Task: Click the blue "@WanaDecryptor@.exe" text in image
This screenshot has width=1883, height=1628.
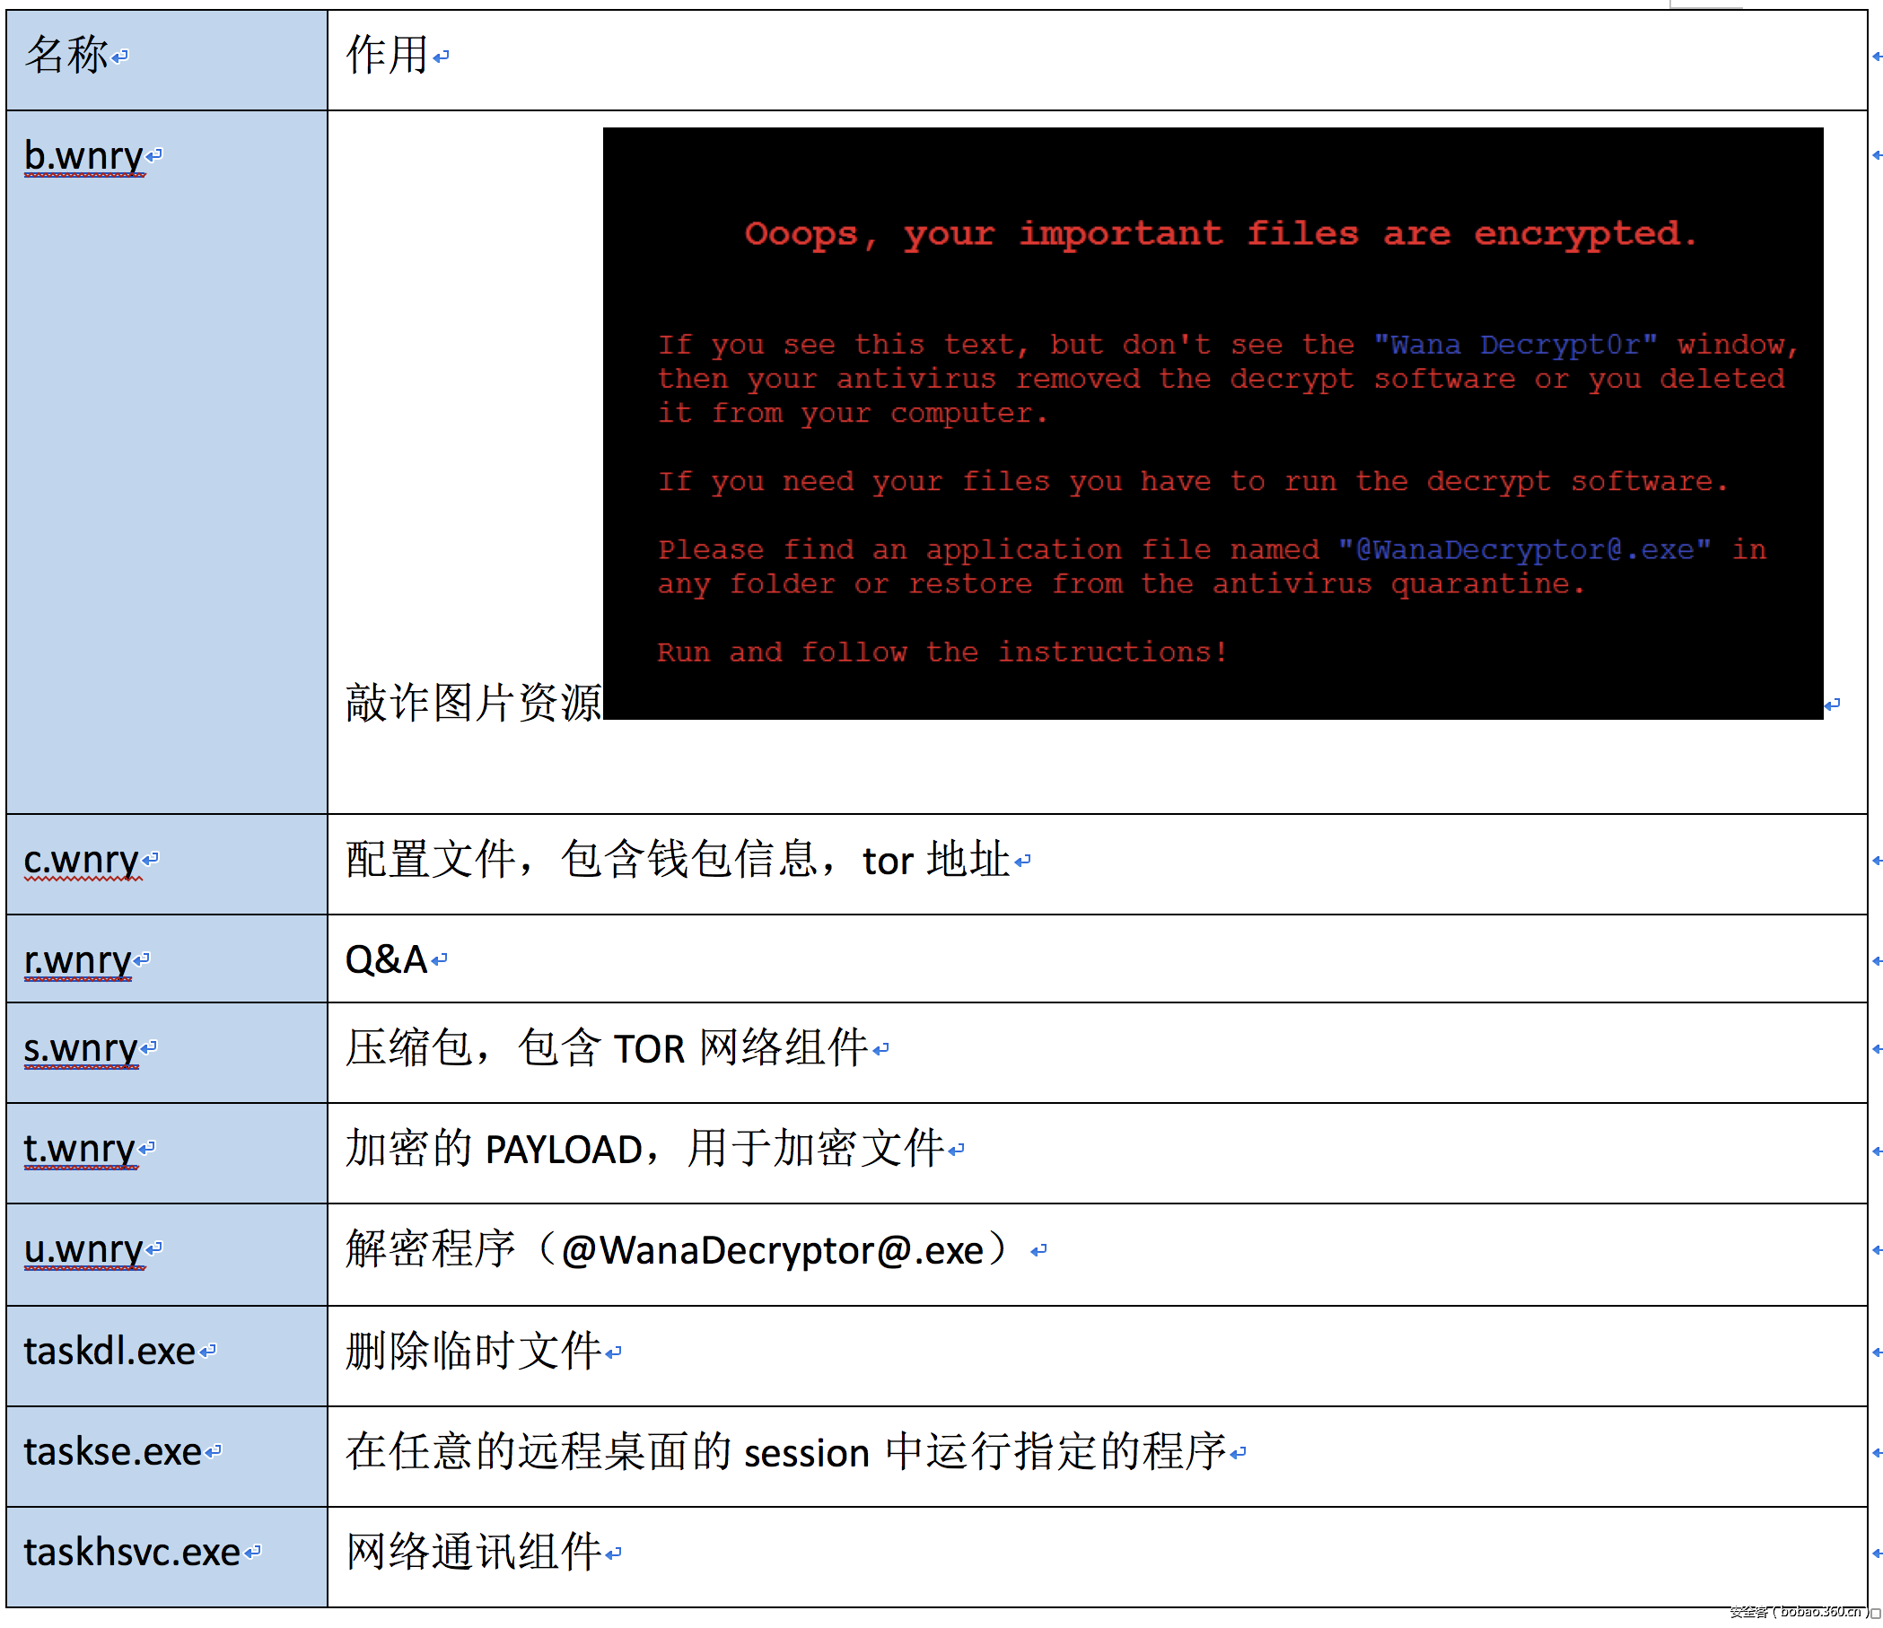Action: click(1524, 549)
